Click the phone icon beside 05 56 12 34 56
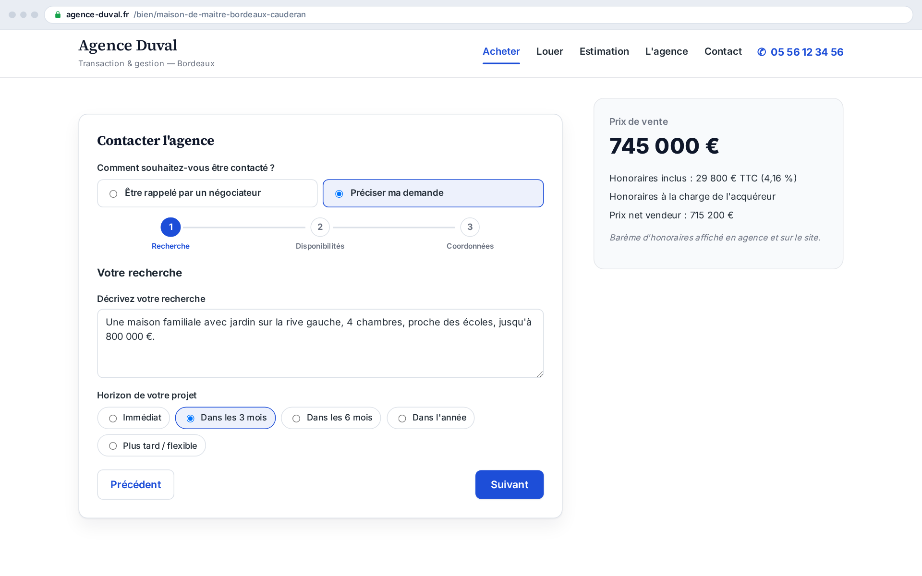The width and height of the screenshot is (922, 576). [762, 52]
